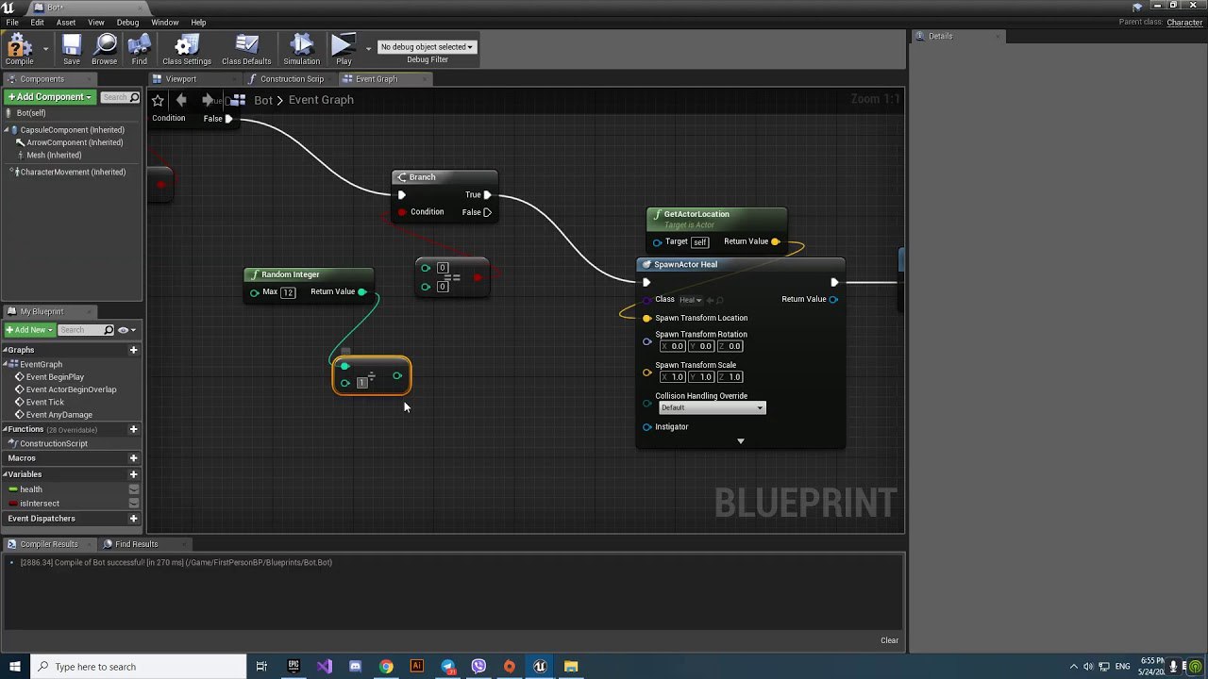Collapse the CapsuleComponent tree arrow
The image size is (1208, 679).
pyautogui.click(x=7, y=130)
